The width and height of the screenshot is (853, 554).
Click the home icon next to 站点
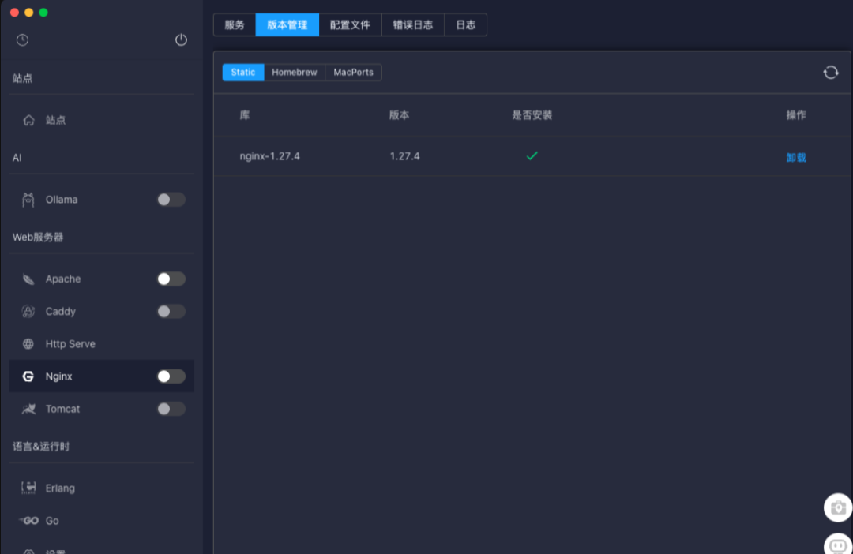tap(29, 120)
